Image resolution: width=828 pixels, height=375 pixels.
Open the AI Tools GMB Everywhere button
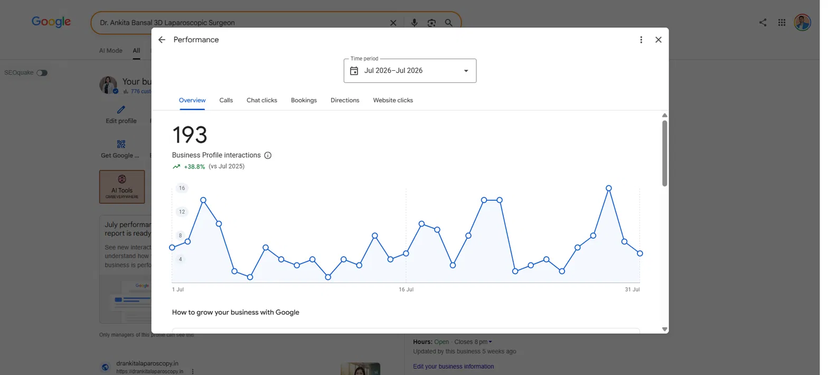(x=122, y=186)
